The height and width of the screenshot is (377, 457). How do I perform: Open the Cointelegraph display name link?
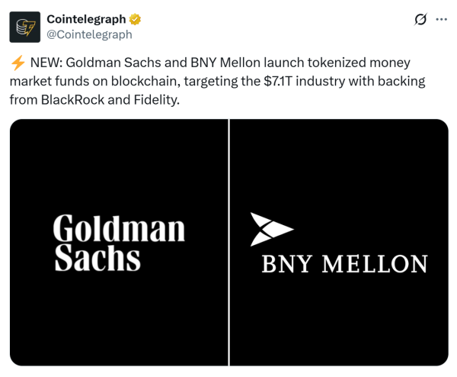pos(85,19)
